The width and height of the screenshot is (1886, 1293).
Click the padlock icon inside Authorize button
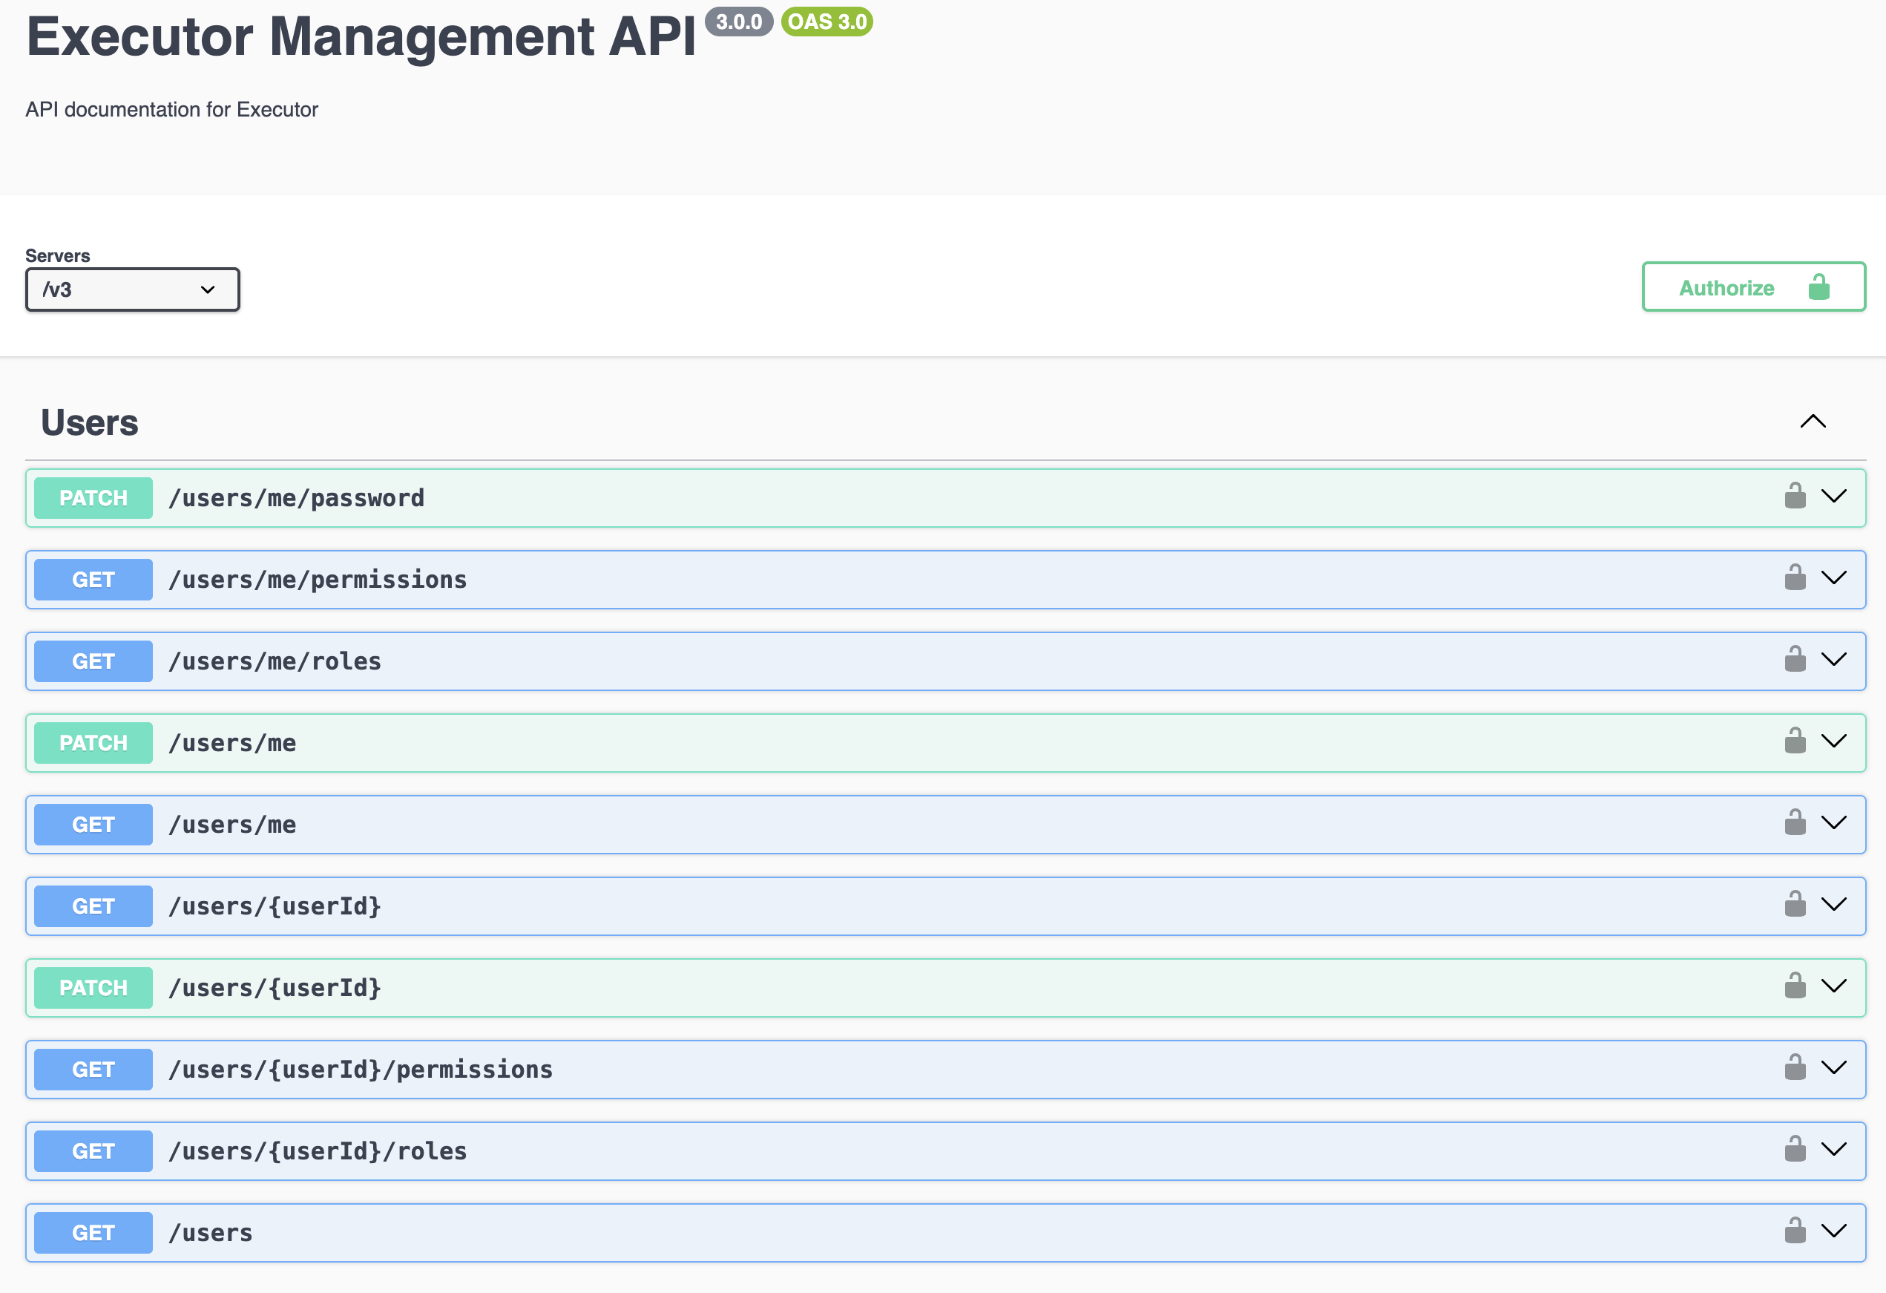[x=1818, y=287]
